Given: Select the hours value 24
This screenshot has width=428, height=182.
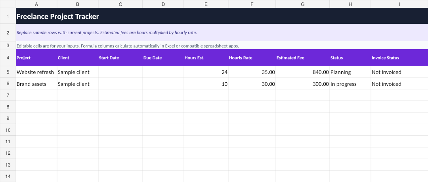Looking at the screenshot, I should pyautogui.click(x=206, y=72).
